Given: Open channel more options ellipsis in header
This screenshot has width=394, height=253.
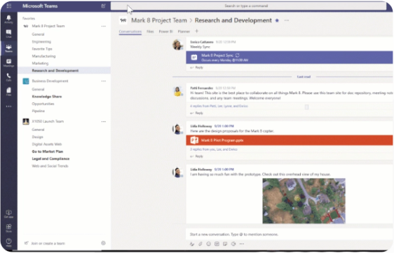Looking at the screenshot, I should click(287, 20).
